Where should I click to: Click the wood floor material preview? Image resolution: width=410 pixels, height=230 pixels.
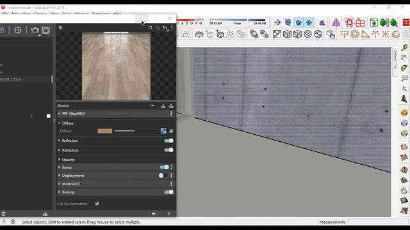(x=116, y=66)
